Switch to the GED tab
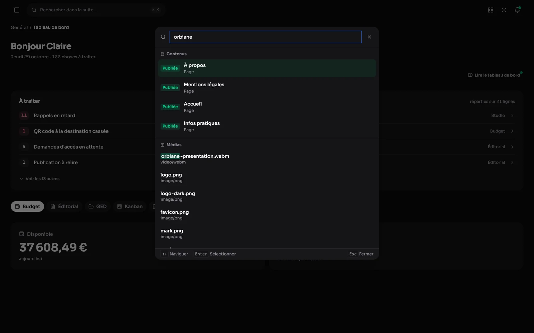 point(97,206)
